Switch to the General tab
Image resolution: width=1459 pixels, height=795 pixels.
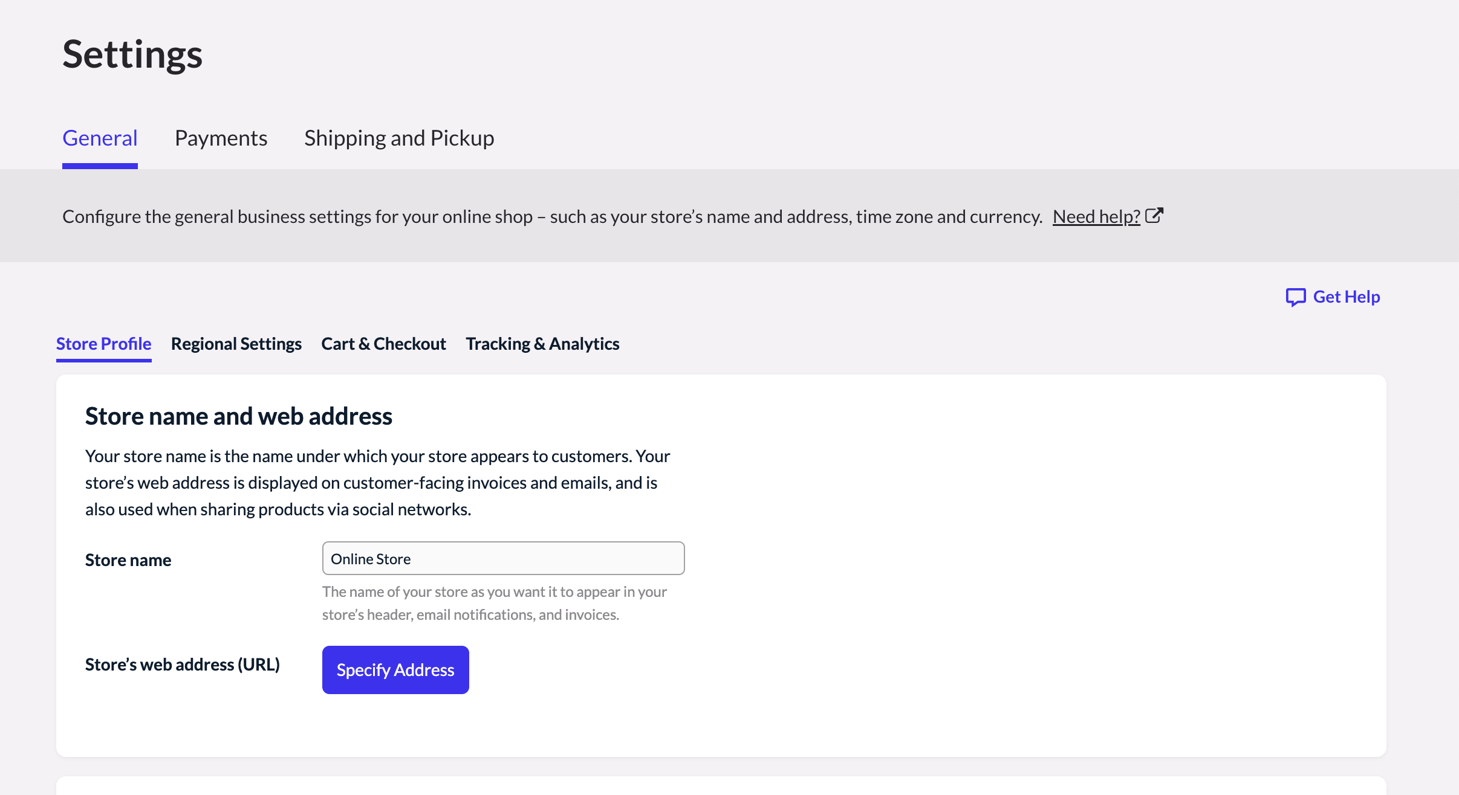click(100, 138)
